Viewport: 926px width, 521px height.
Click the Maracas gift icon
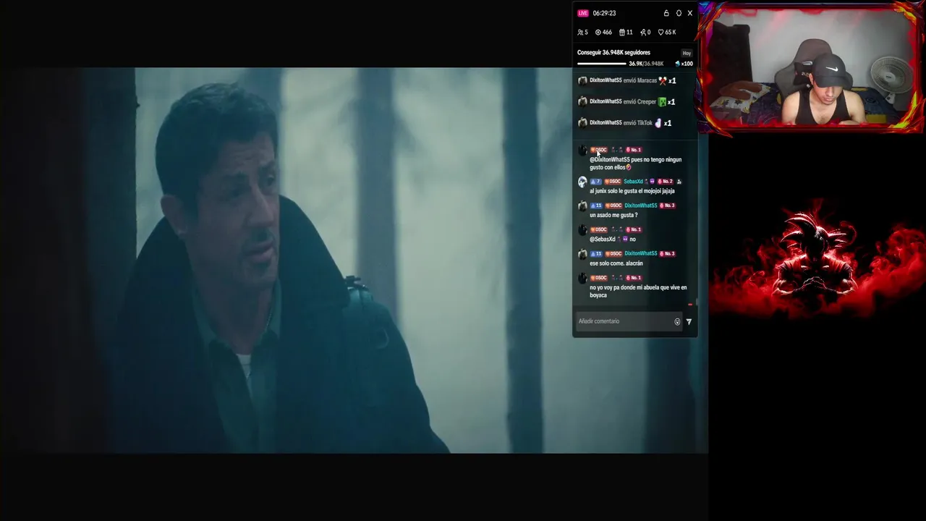click(x=663, y=80)
